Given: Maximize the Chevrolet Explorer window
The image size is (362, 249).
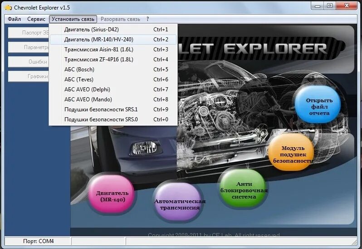Looking at the screenshot, I should [330, 6].
